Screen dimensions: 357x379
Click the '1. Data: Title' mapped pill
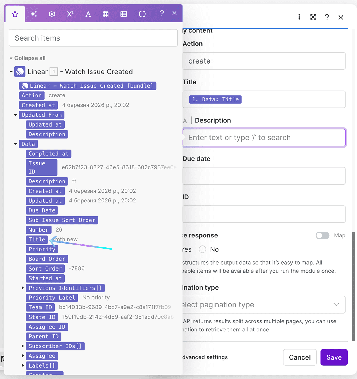[x=215, y=99]
